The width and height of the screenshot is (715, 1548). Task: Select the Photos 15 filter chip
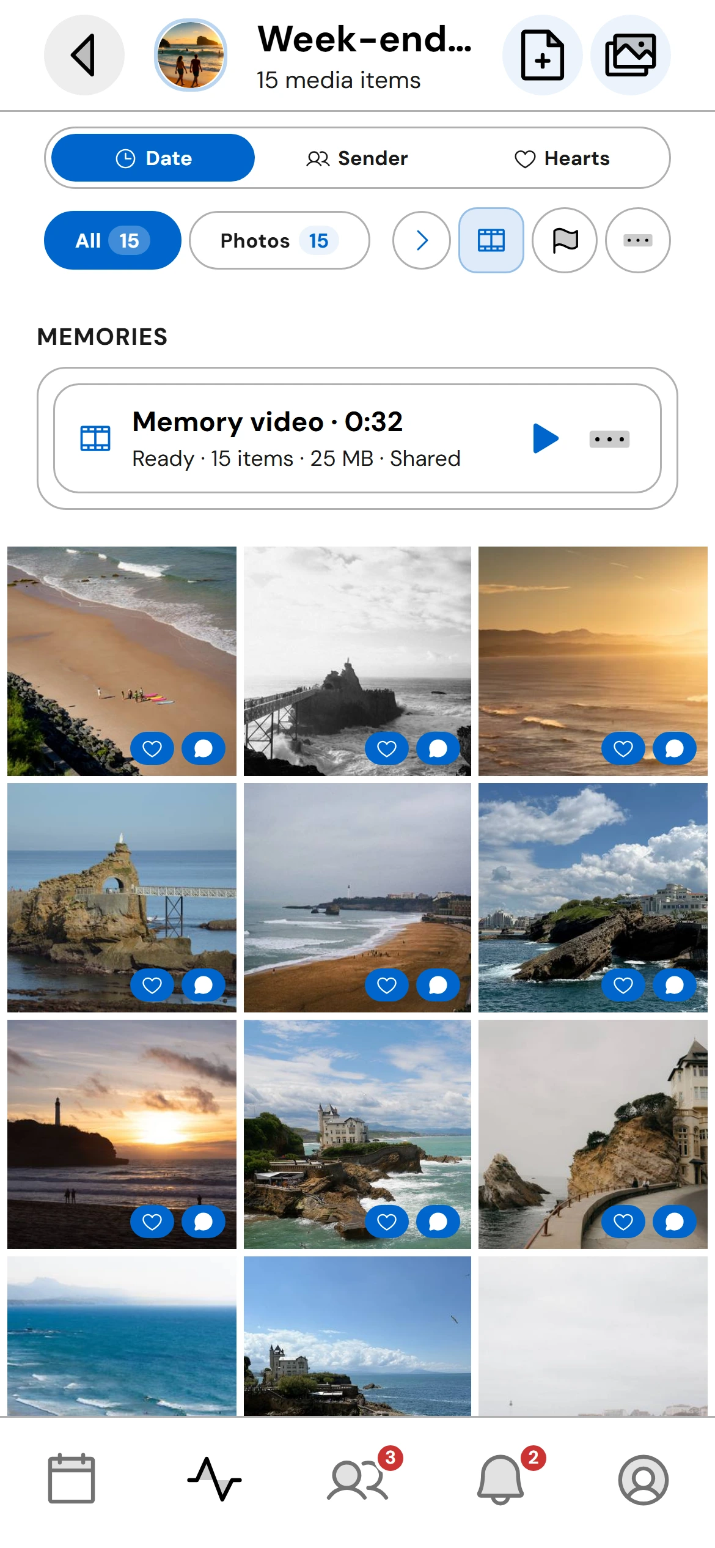tap(279, 240)
